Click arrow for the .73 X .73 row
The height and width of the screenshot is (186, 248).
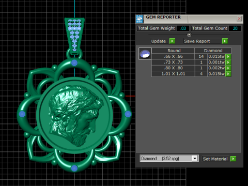228,62
